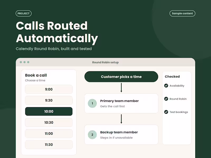
Task: Click the Calendly Round Robin subtitle
Action: pos(54,49)
